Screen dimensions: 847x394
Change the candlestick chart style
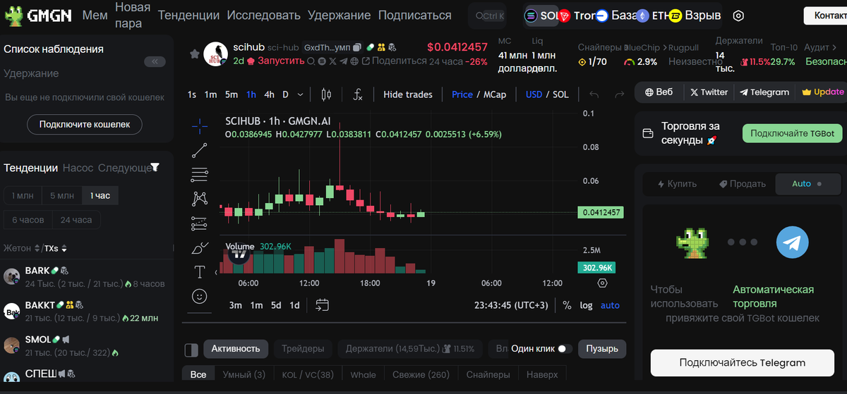[325, 94]
